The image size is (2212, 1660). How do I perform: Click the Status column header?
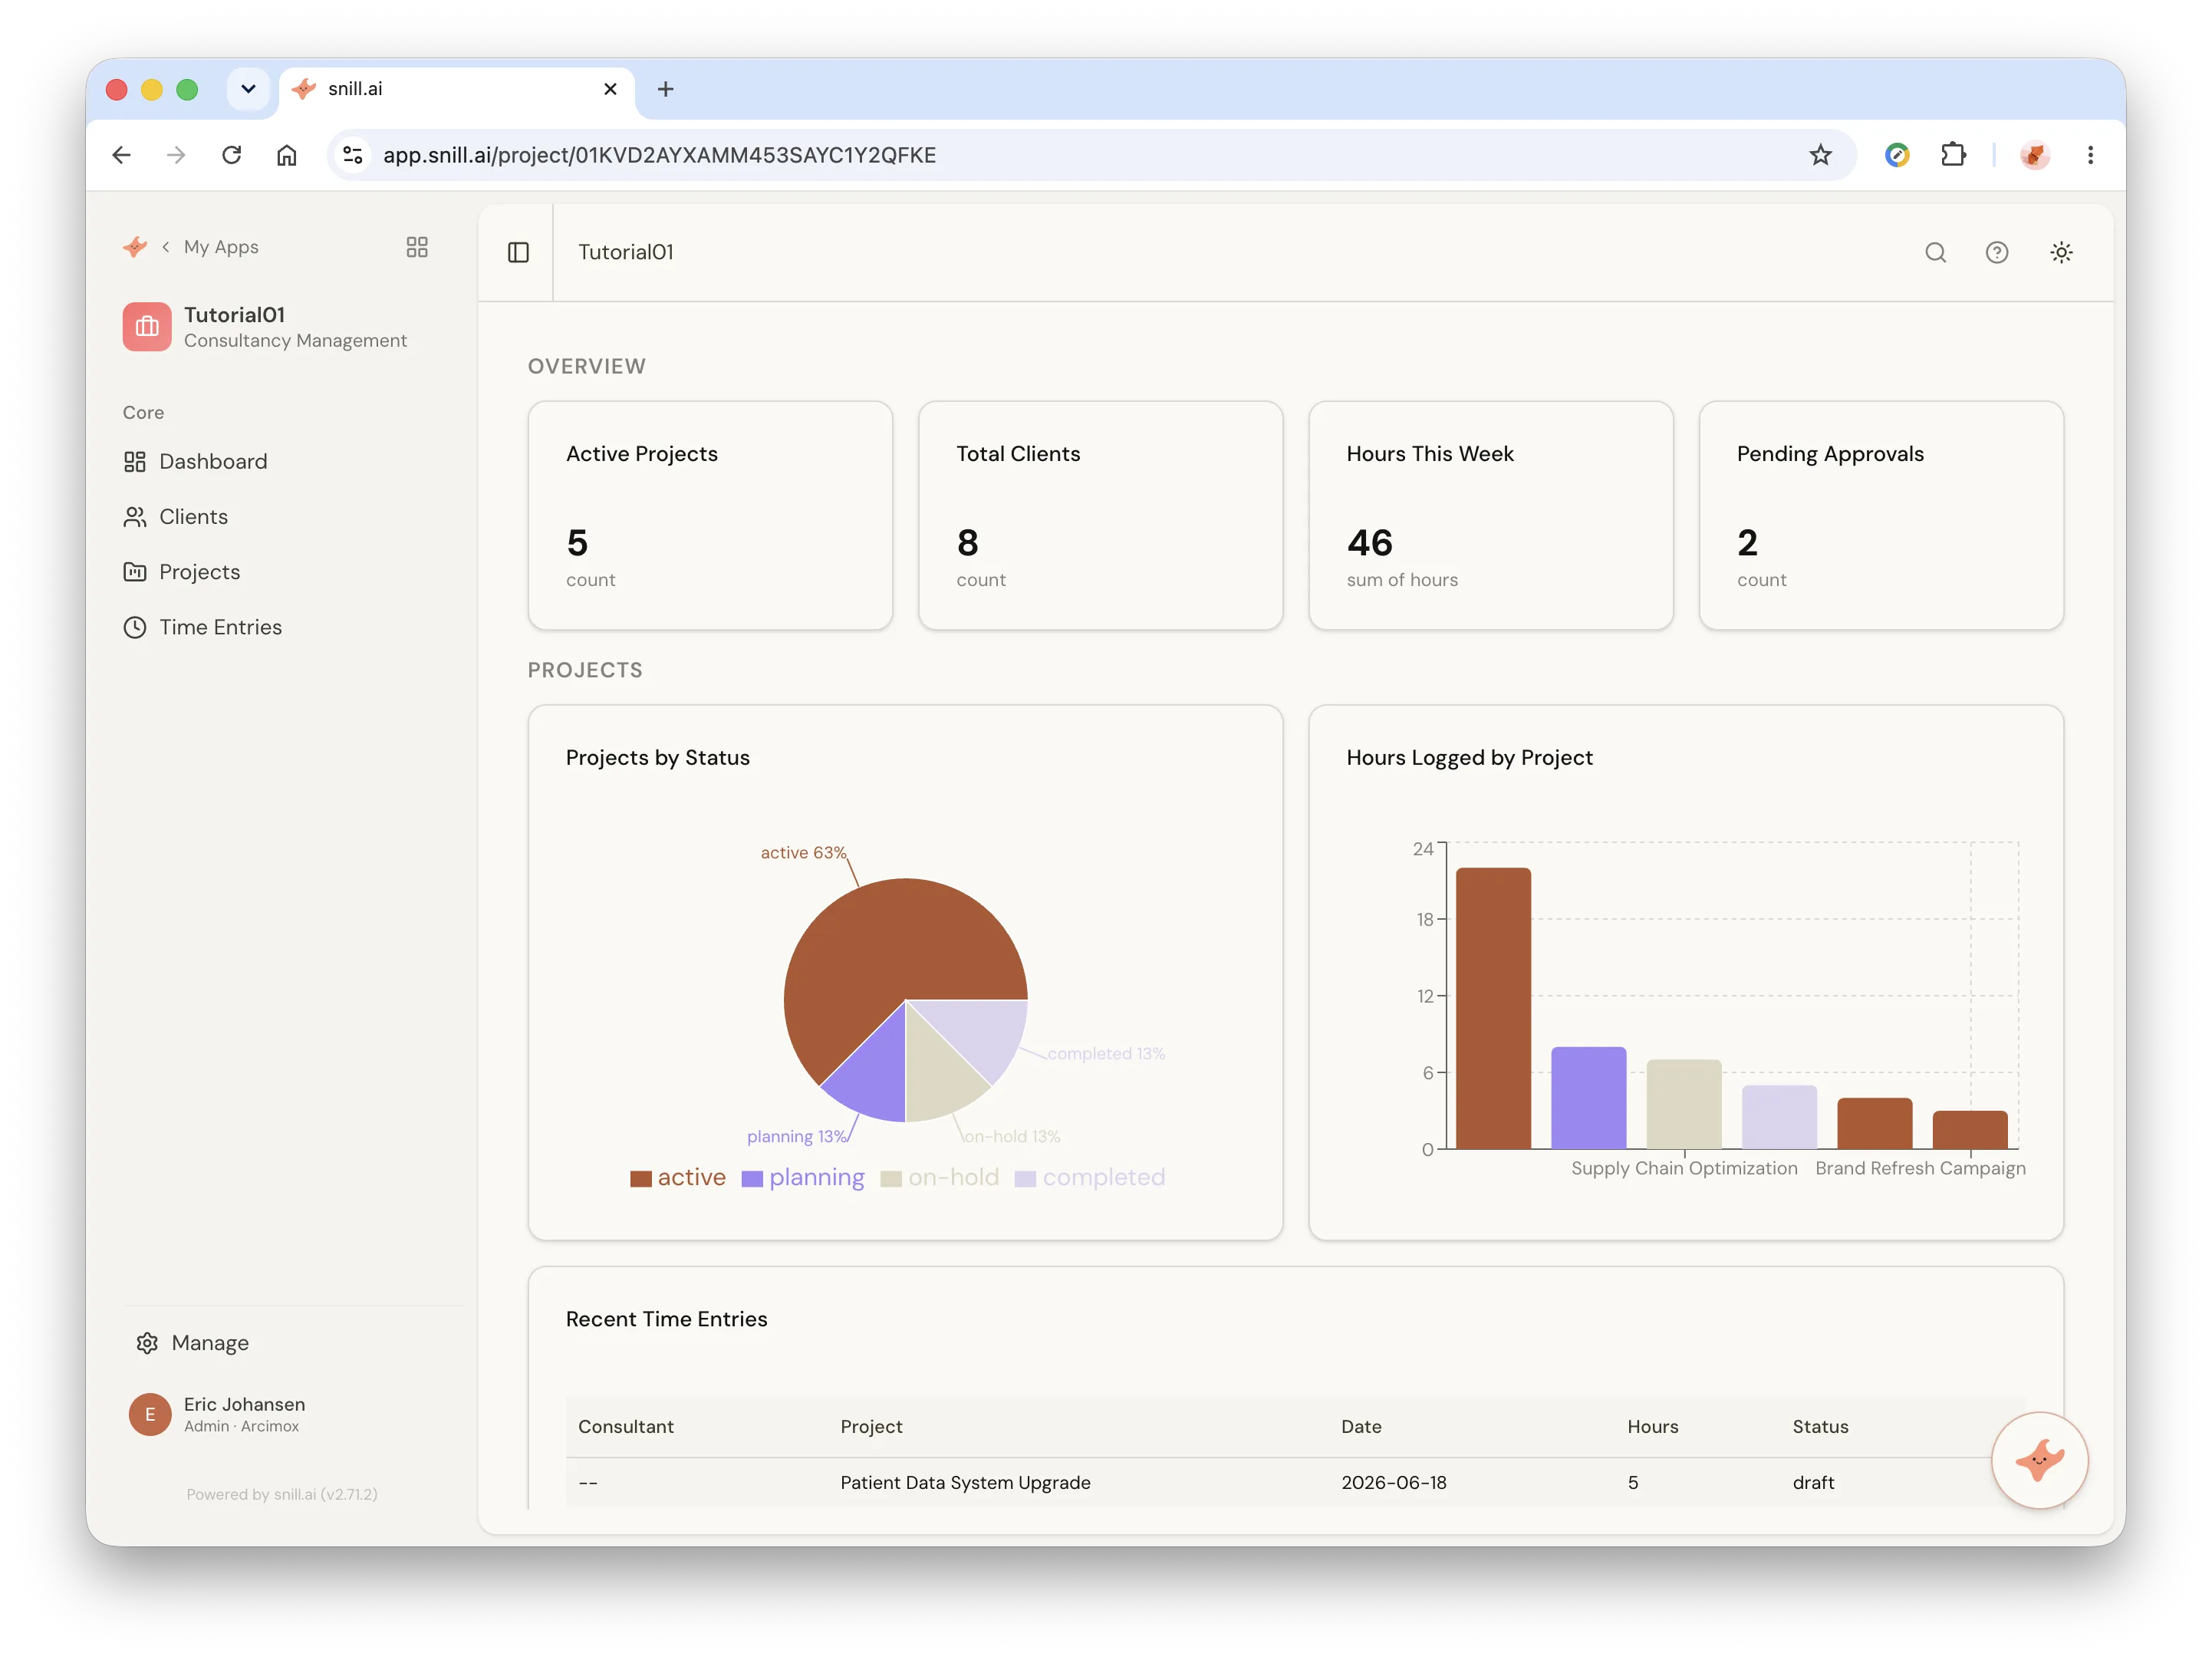[x=1820, y=1426]
